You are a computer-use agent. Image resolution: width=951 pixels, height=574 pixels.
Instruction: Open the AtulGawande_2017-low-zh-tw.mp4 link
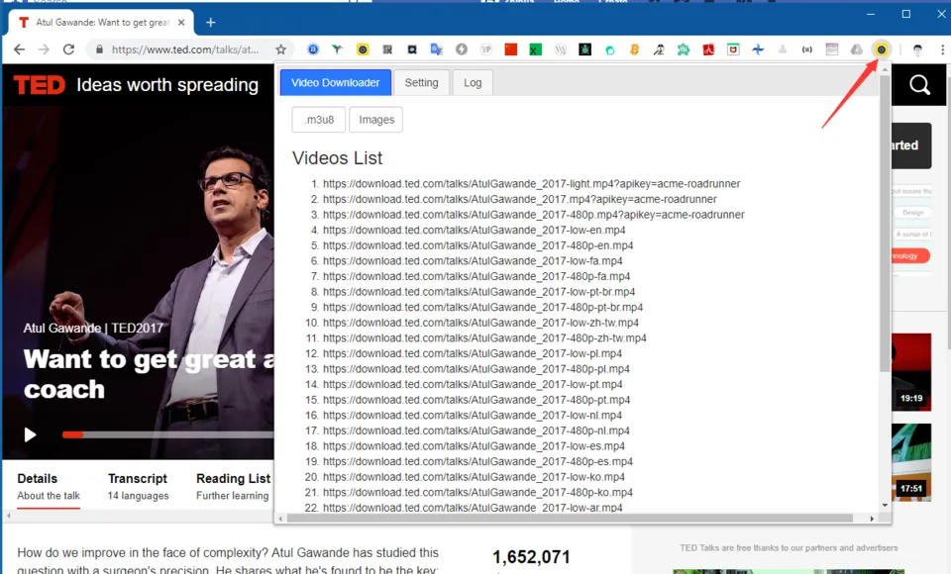(481, 323)
